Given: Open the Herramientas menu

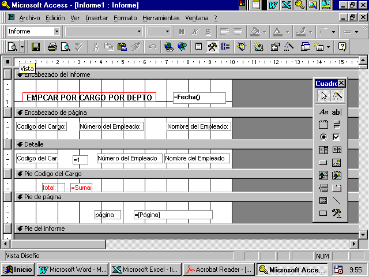Looking at the screenshot, I should pos(161,18).
